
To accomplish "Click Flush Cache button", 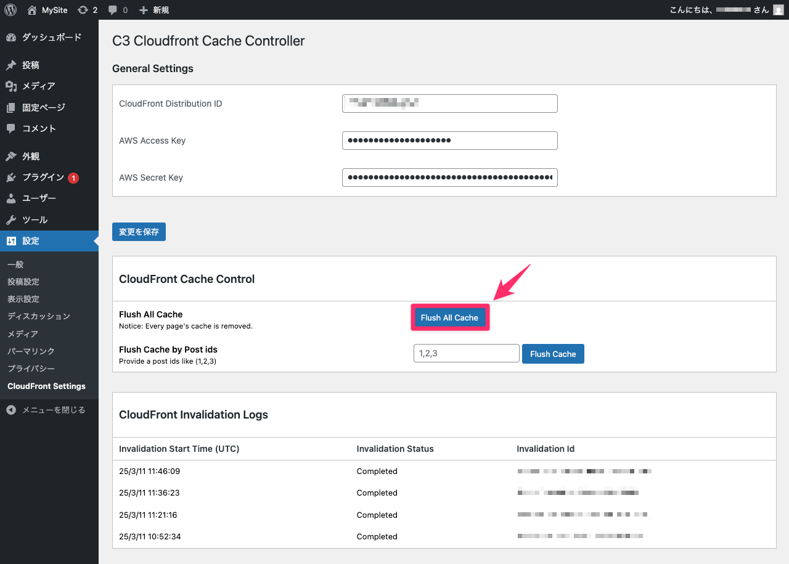I will coord(553,354).
